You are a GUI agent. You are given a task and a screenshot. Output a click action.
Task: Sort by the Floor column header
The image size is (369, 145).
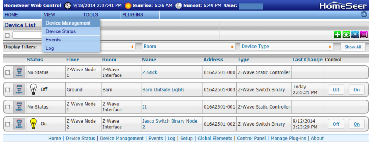[72, 60]
